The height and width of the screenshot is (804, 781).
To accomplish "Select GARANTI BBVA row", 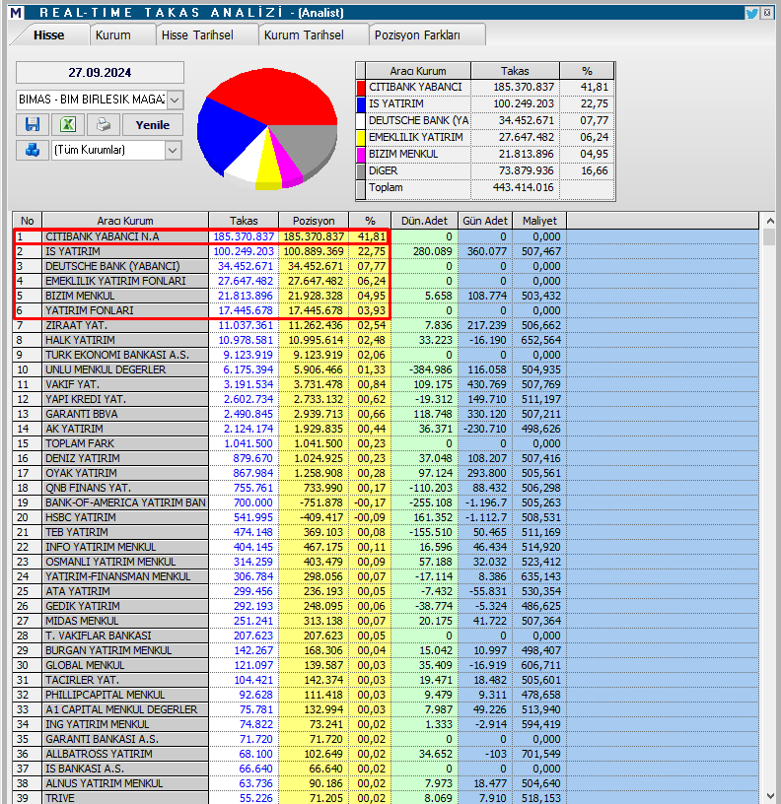I will [386, 414].
